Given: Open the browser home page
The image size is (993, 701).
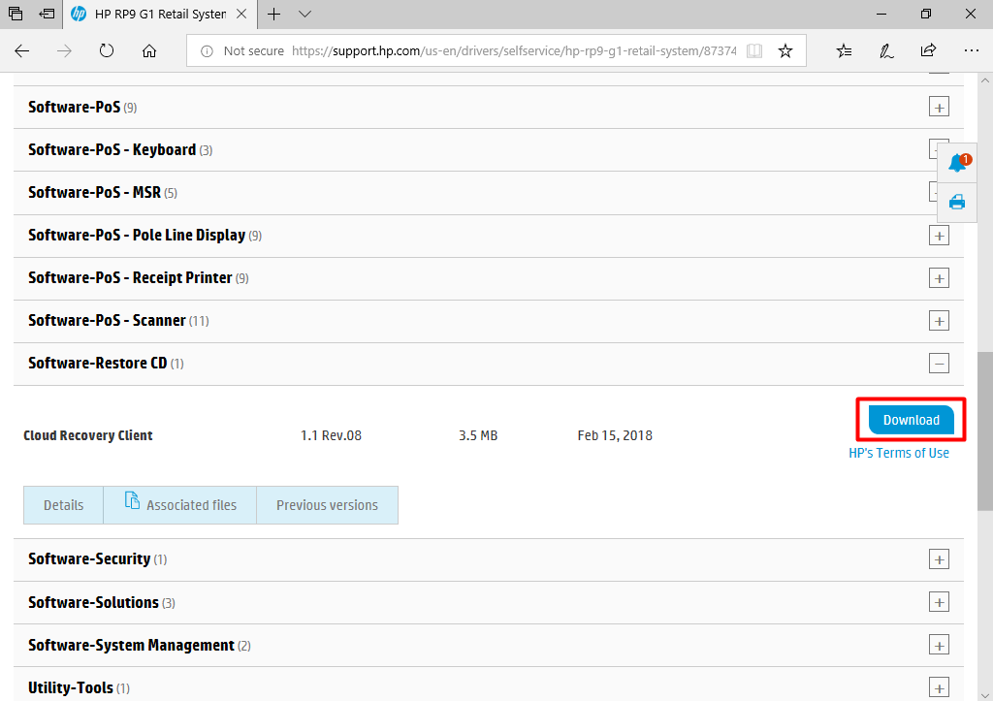Looking at the screenshot, I should tap(148, 51).
